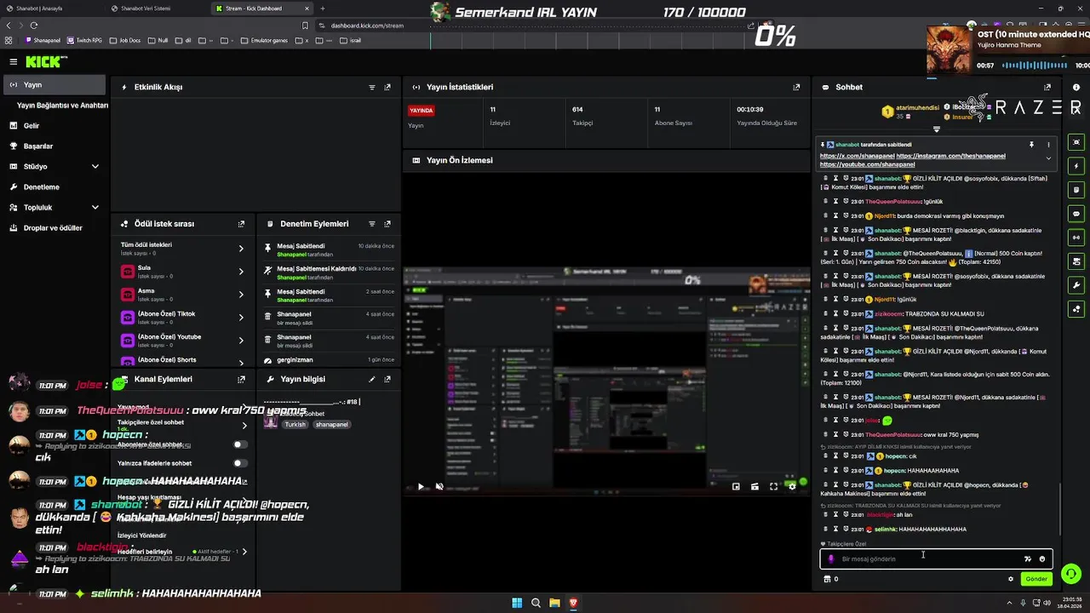Viewport: 1090px width, 613px height.
Task: Open the stream preview settings gear
Action: (x=792, y=486)
